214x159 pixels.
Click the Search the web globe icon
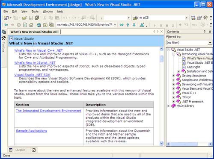39,25
